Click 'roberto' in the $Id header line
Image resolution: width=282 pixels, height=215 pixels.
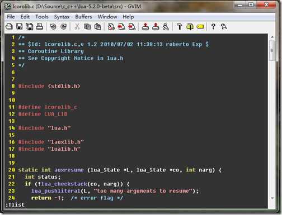(177, 44)
